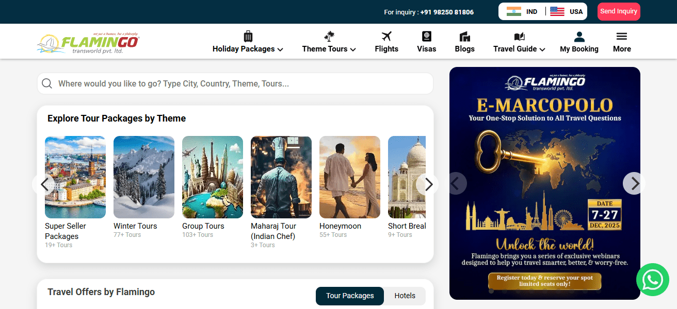Show previous theme tour cards
This screenshot has width=677, height=309.
43,183
